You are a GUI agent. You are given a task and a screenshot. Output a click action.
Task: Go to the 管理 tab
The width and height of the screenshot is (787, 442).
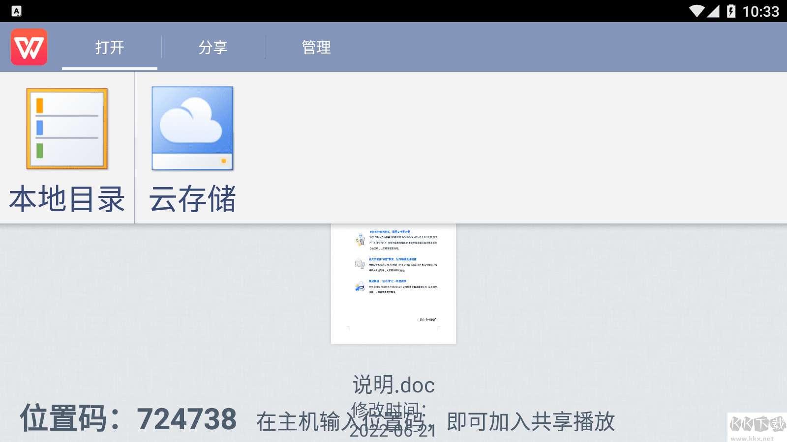316,47
